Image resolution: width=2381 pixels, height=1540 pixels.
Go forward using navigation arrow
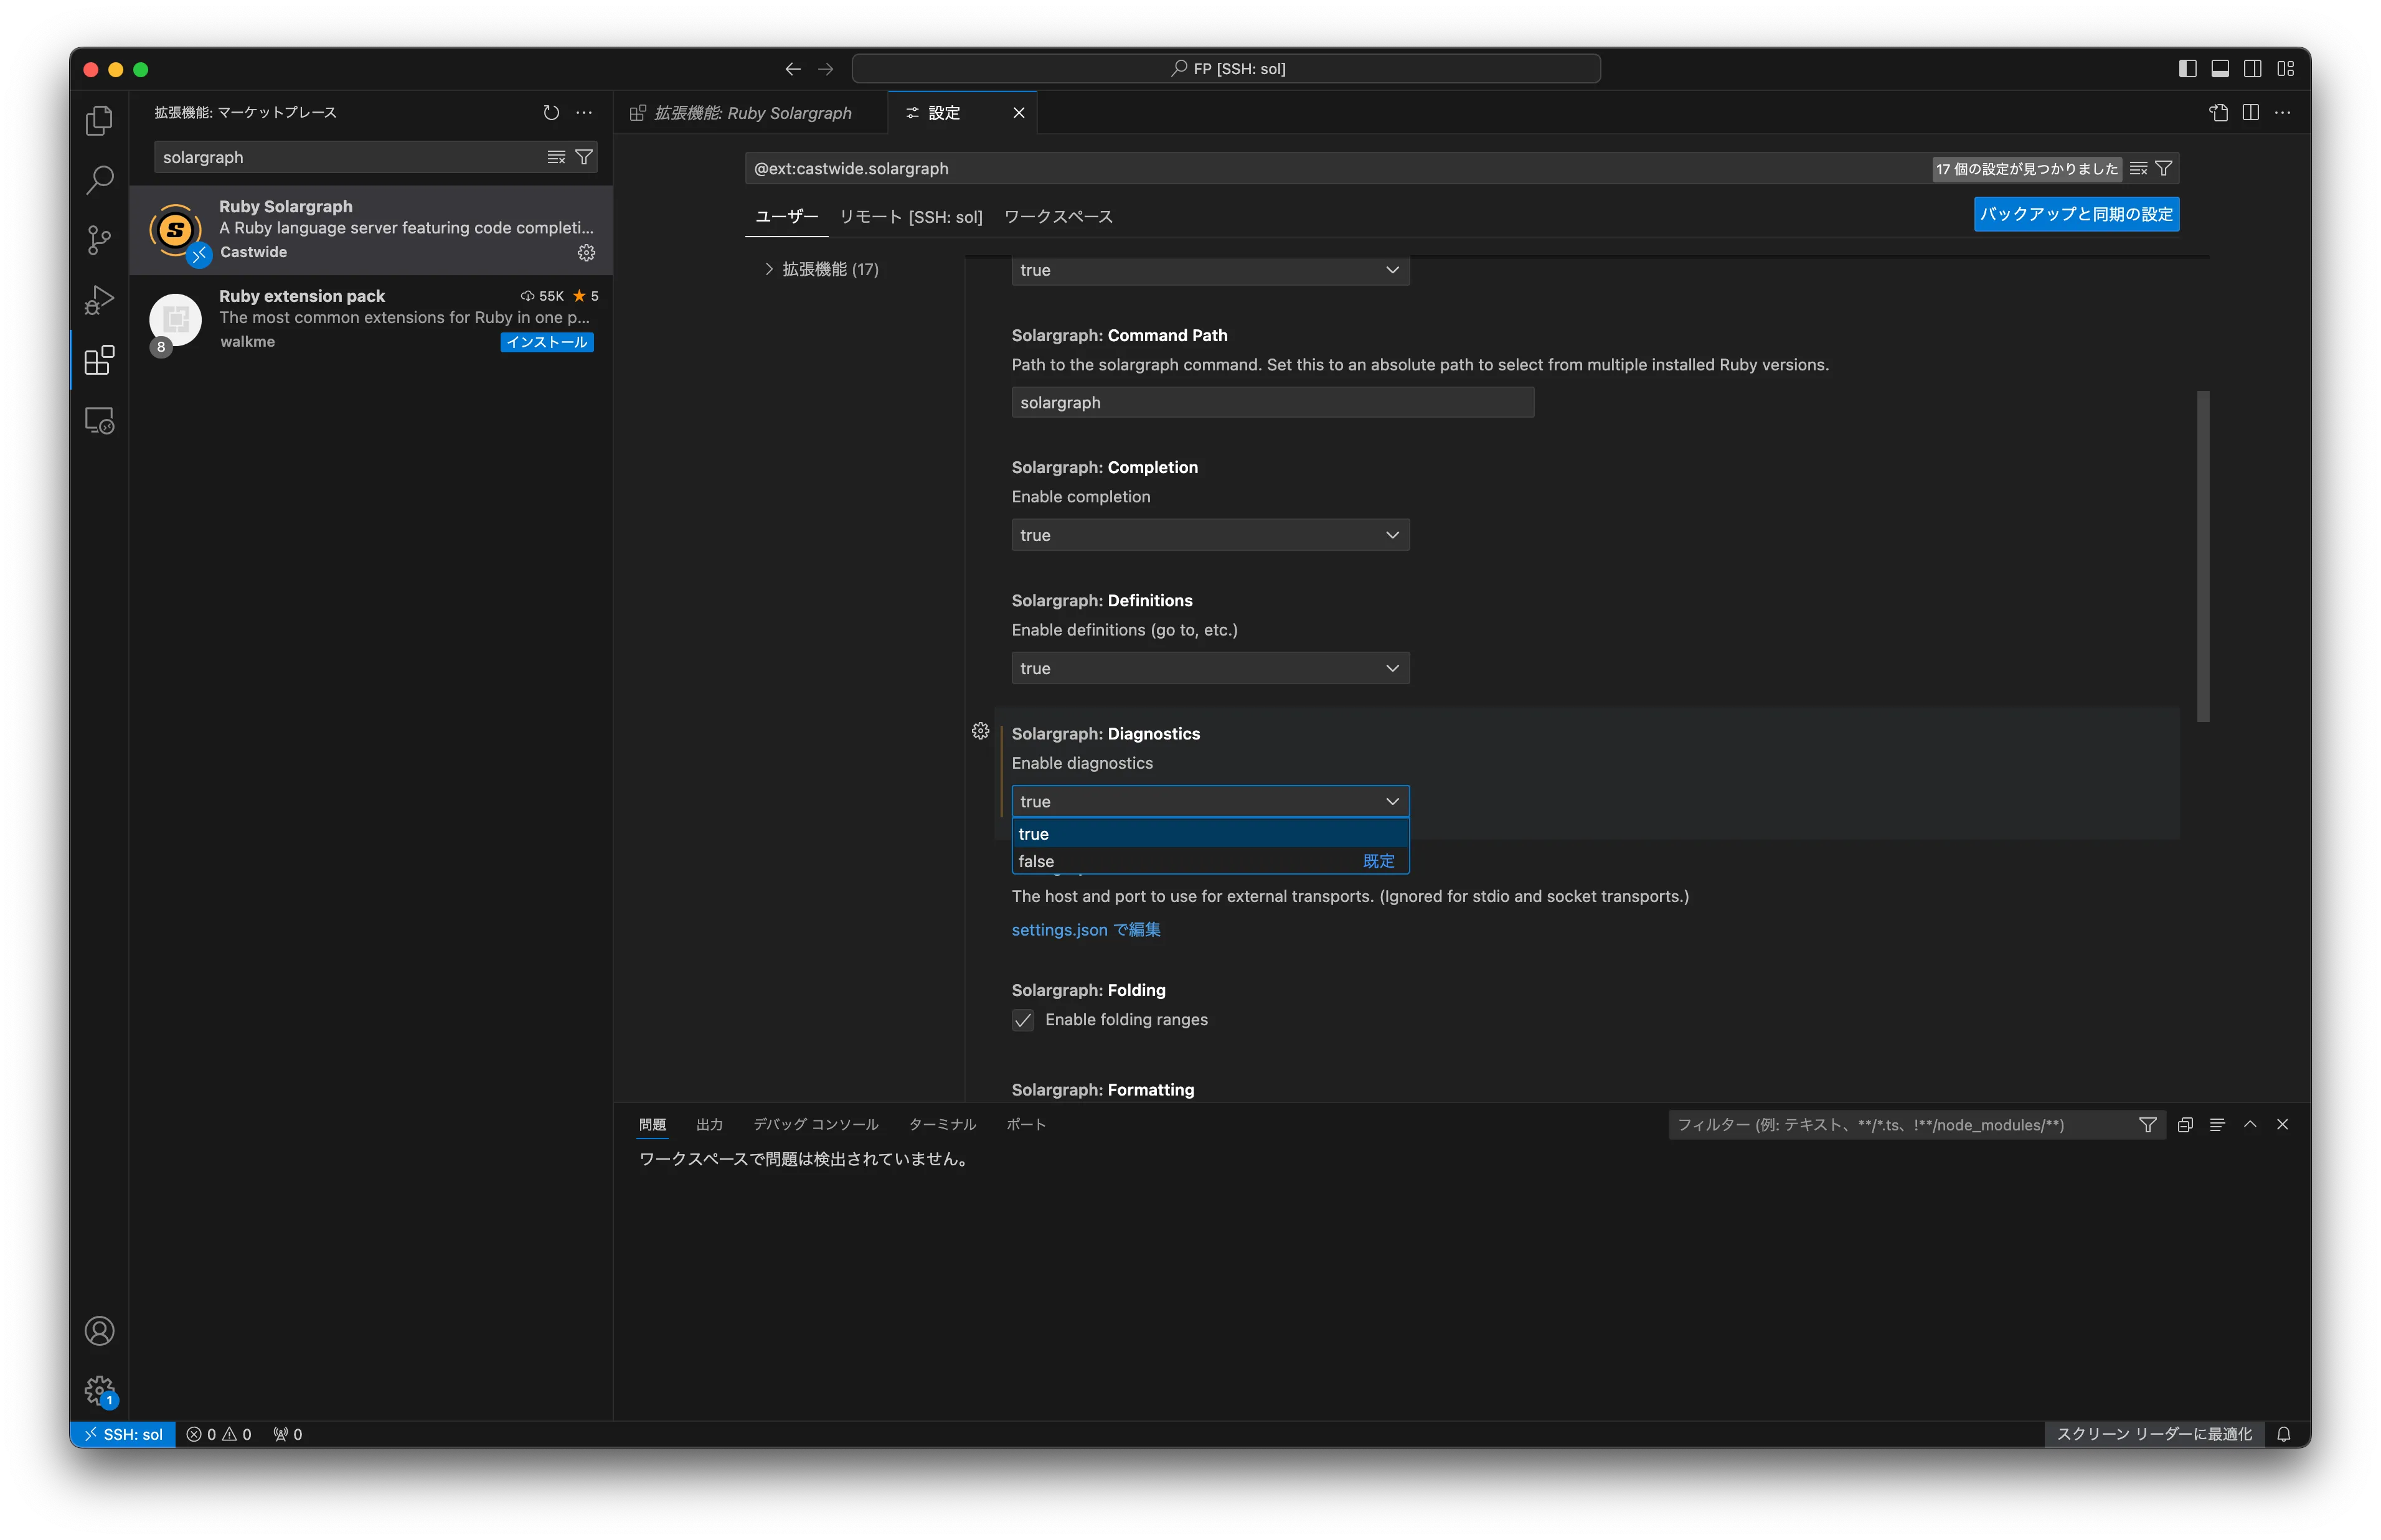(x=826, y=68)
